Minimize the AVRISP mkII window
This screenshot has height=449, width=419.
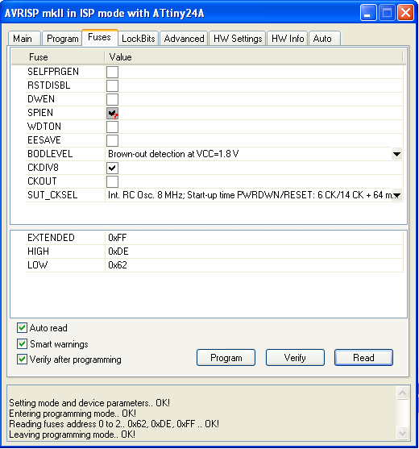368,13
